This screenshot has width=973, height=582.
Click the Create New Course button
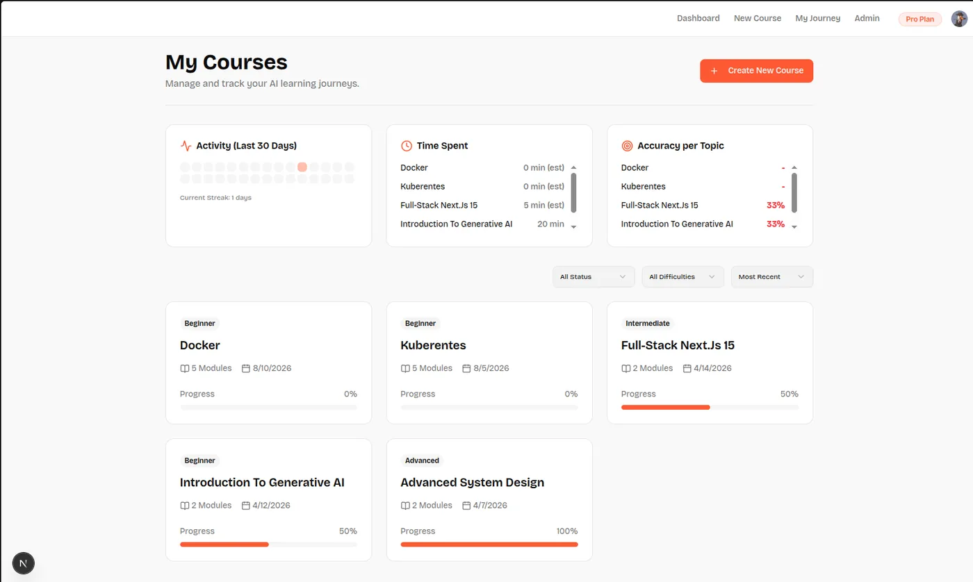pyautogui.click(x=756, y=71)
